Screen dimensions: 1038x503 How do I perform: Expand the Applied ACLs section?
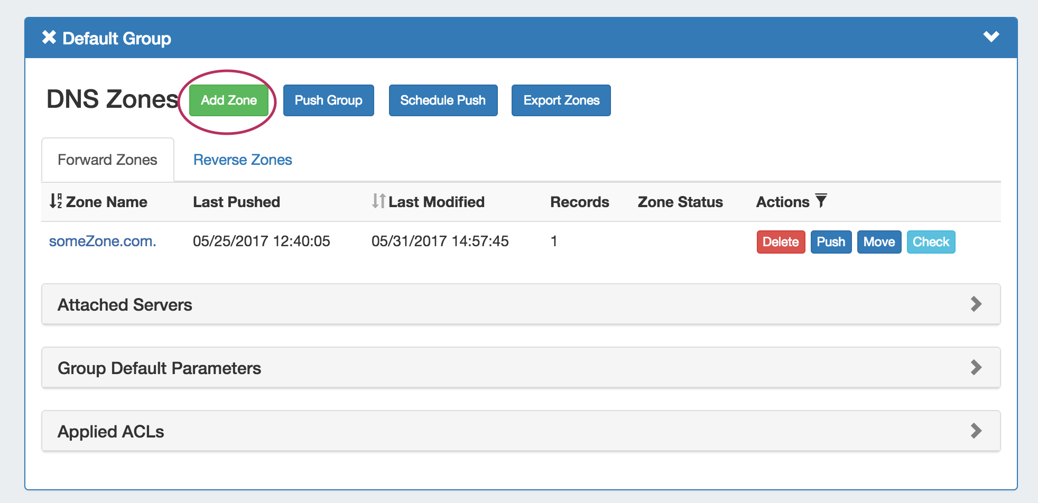976,431
